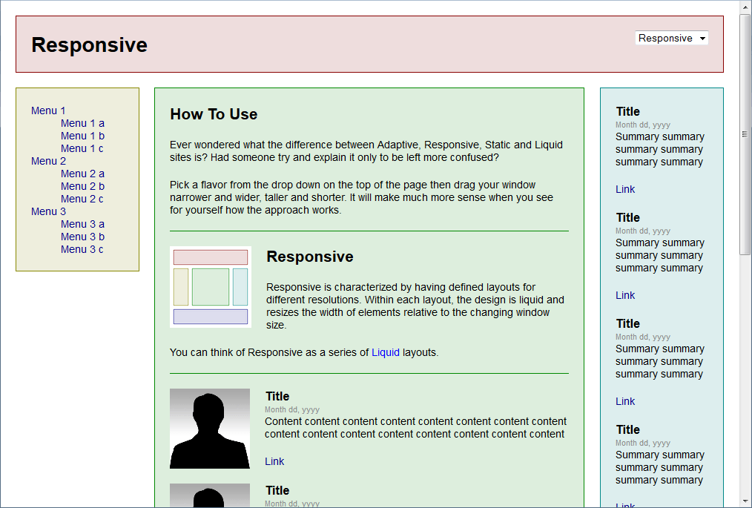Click the Responsive page header title
Screen dimensions: 752x508
[x=89, y=44]
